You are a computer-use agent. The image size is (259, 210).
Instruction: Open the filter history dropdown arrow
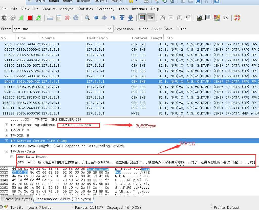[x=110, y=29]
